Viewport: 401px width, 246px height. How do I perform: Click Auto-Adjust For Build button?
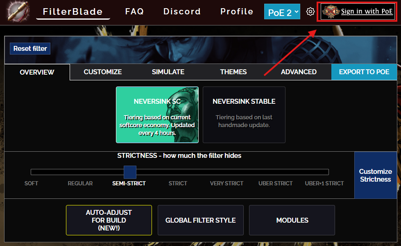coord(109,220)
